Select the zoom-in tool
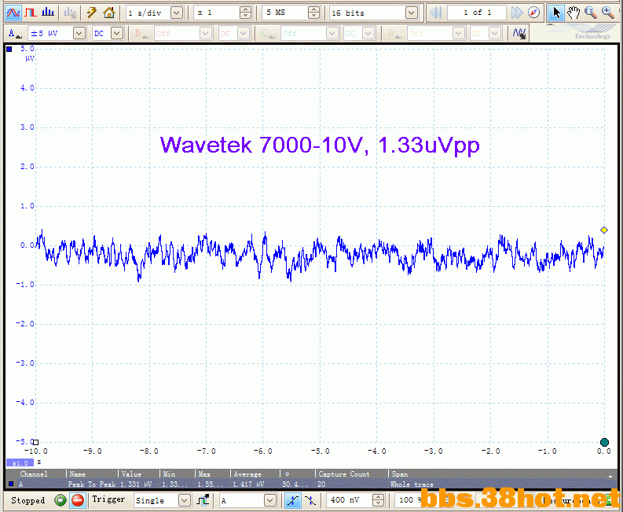 [x=608, y=13]
